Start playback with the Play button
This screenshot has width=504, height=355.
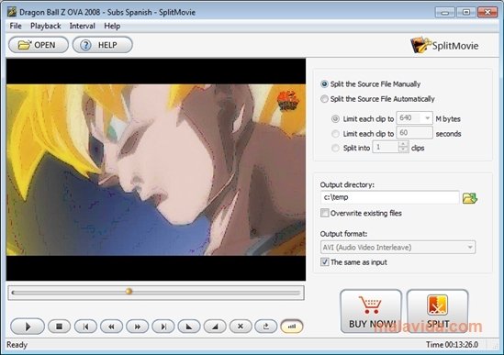pyautogui.click(x=28, y=327)
